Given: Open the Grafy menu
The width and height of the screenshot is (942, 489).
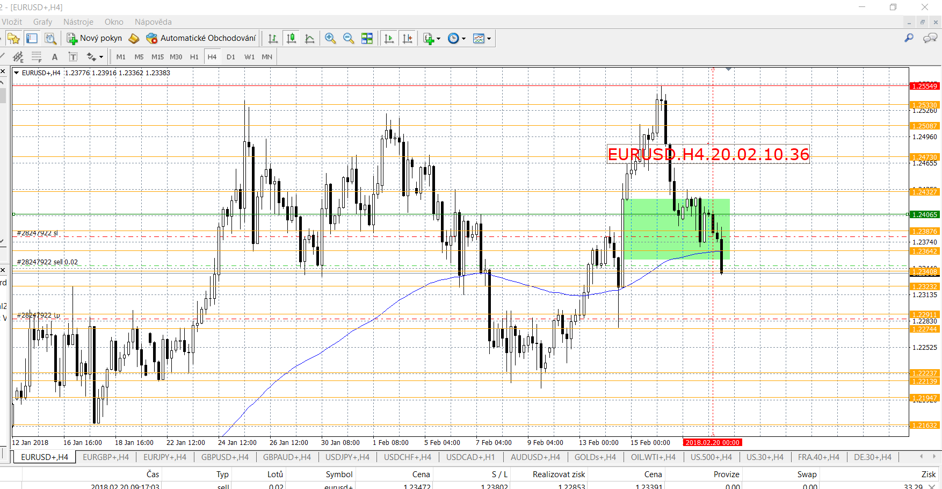Looking at the screenshot, I should click(x=42, y=22).
